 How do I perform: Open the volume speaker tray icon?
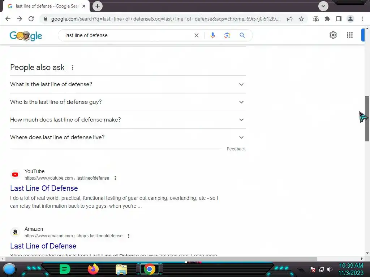click(330, 269)
